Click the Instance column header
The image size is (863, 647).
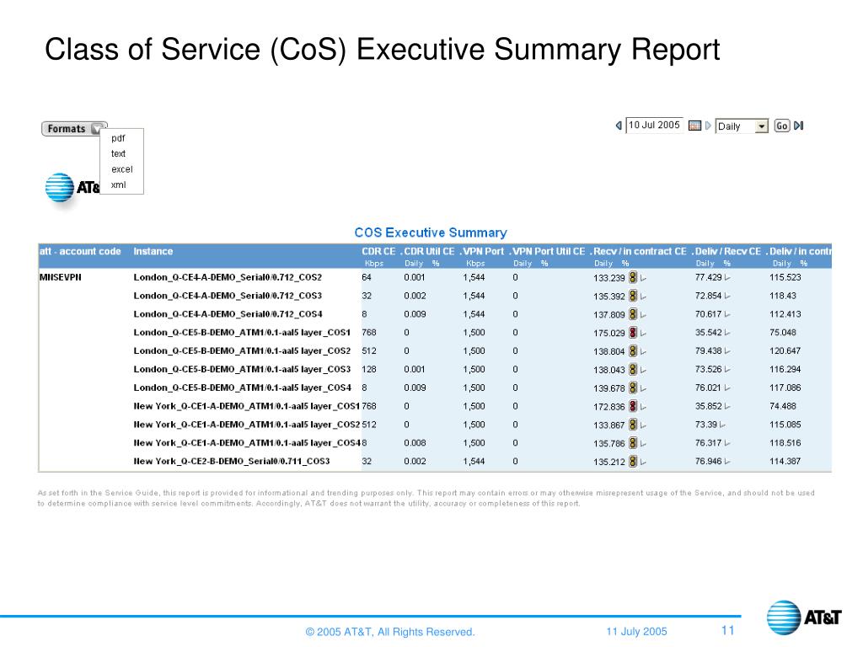(x=153, y=251)
